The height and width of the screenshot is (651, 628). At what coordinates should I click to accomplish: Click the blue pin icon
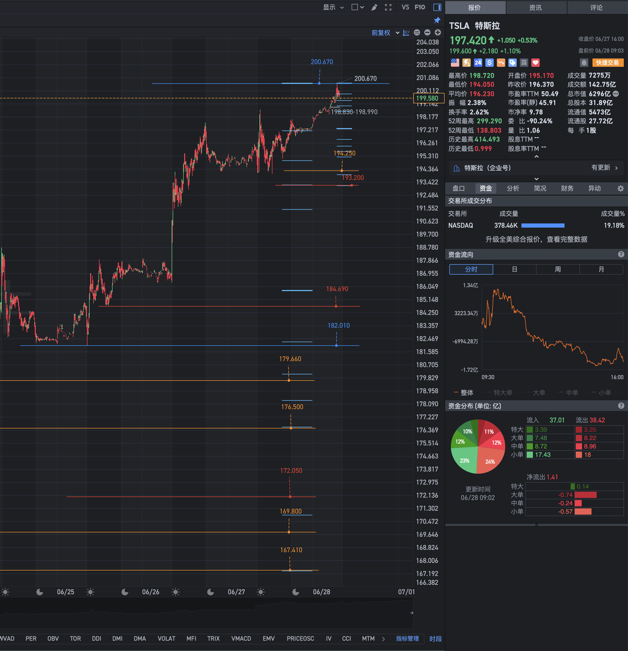pyautogui.click(x=437, y=21)
